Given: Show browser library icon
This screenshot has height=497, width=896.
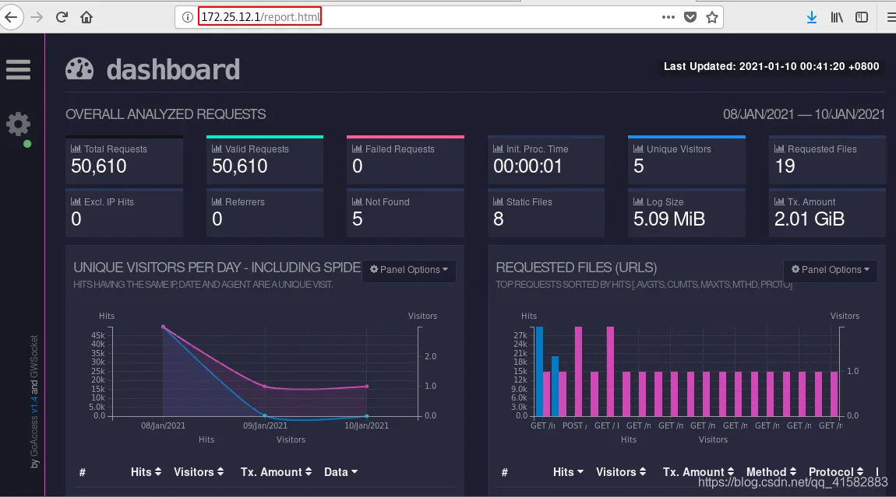Looking at the screenshot, I should [x=836, y=17].
